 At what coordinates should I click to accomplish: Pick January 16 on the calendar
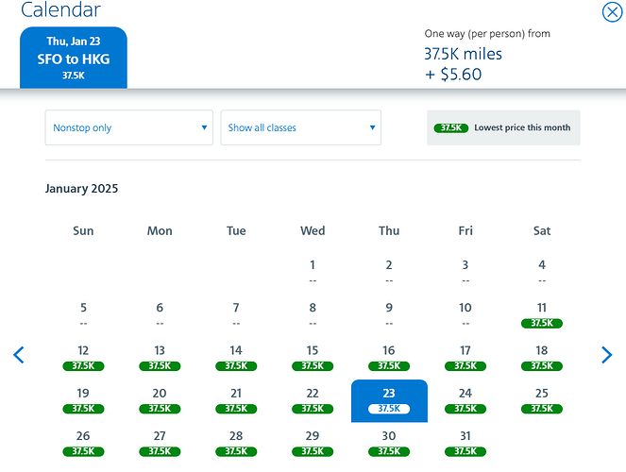389,358
